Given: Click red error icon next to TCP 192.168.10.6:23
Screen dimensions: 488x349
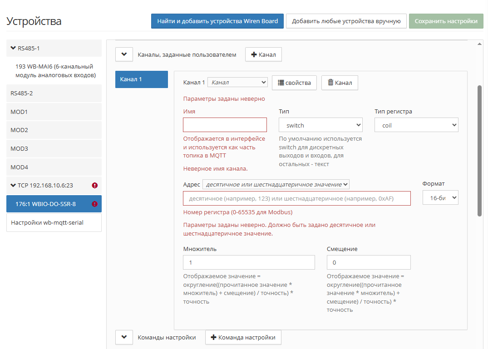Looking at the screenshot, I should pyautogui.click(x=95, y=185).
